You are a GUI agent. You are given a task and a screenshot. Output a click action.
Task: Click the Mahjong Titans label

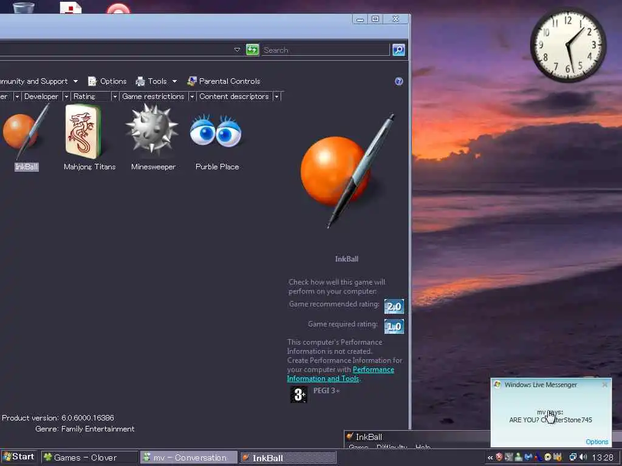[90, 167]
